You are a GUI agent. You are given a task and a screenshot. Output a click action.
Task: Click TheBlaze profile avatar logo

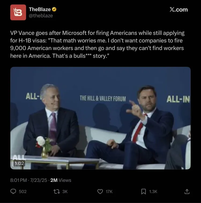18,12
